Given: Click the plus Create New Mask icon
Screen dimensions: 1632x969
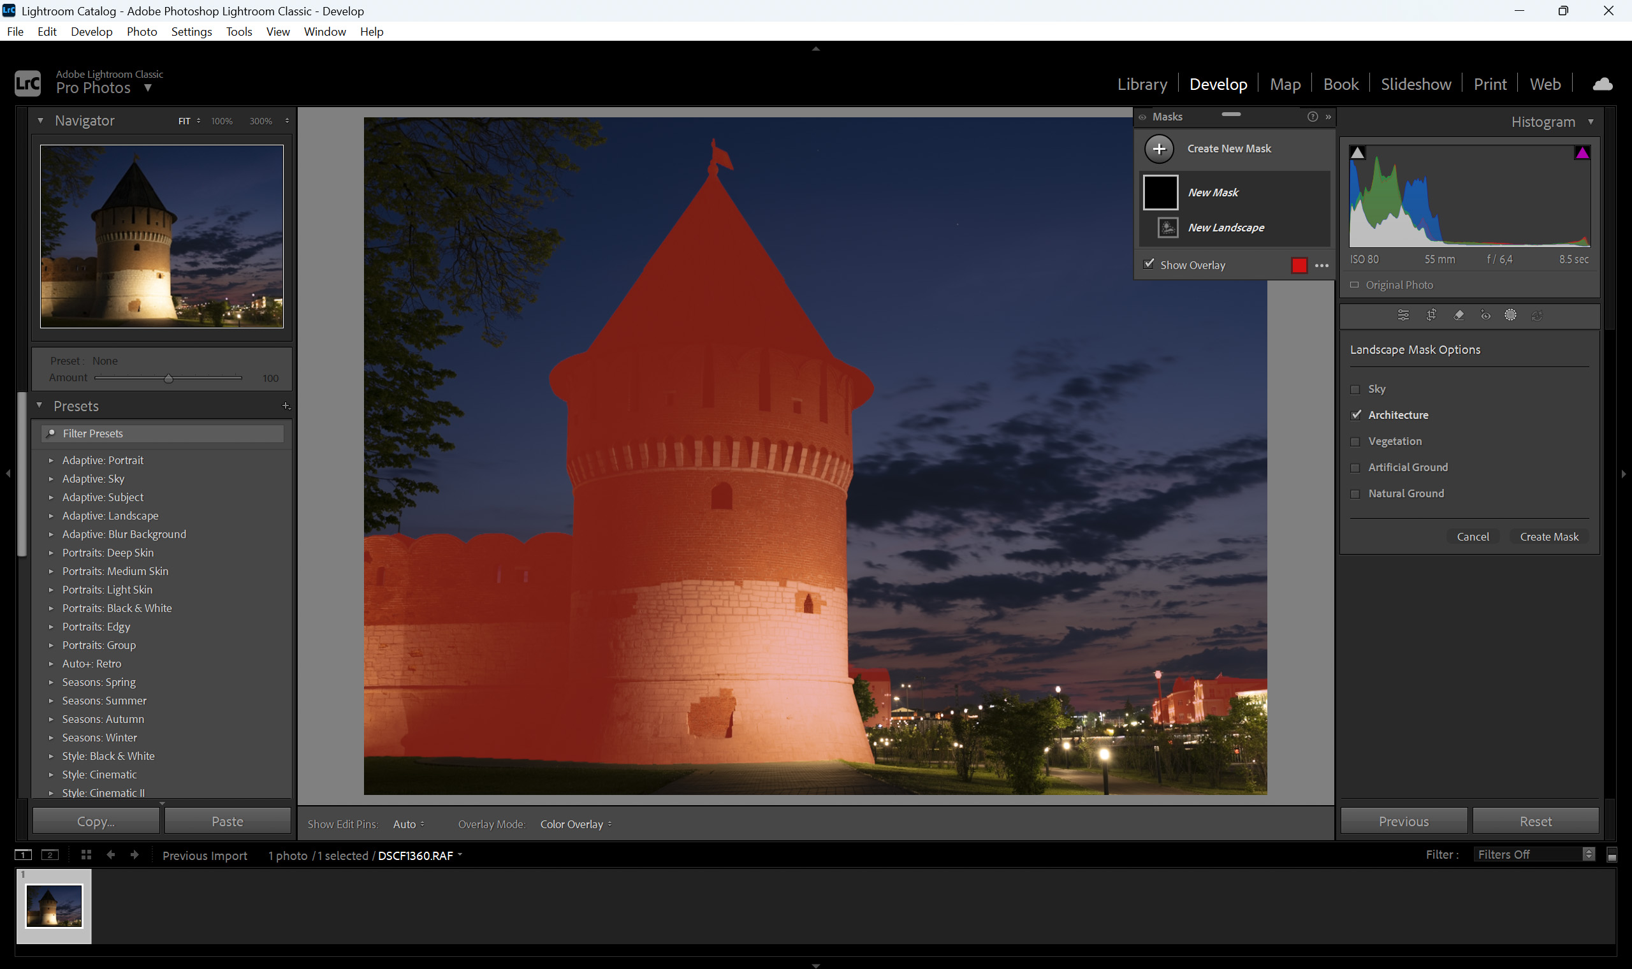Looking at the screenshot, I should tap(1159, 149).
